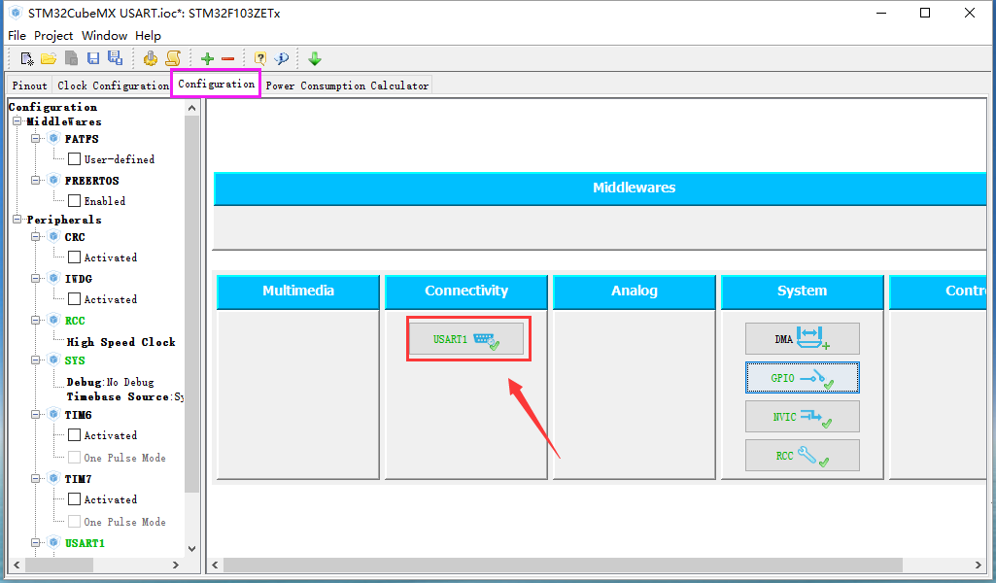Click the tree panel scroll down arrow
The height and width of the screenshot is (583, 996).
191,549
